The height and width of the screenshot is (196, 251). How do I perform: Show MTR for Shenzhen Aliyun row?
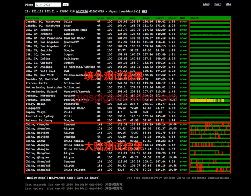click(183, 129)
